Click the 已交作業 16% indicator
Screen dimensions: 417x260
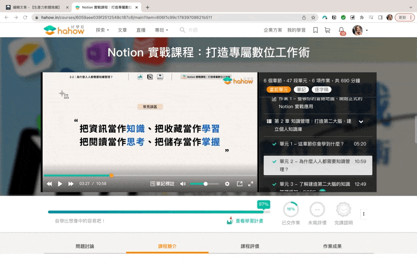point(291,213)
